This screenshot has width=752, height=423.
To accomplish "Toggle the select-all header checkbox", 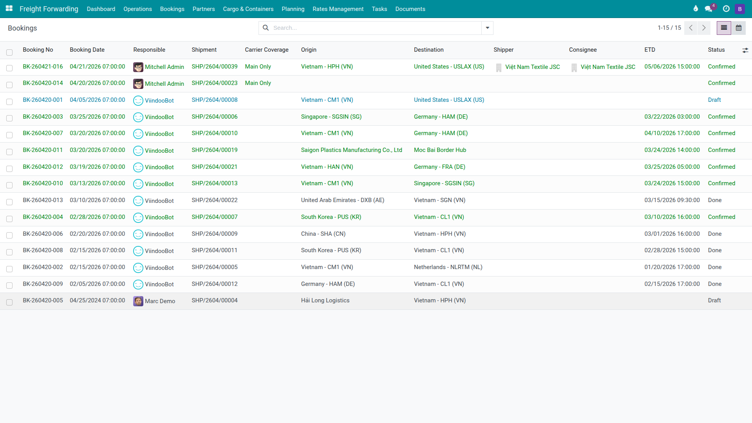I will [9, 52].
